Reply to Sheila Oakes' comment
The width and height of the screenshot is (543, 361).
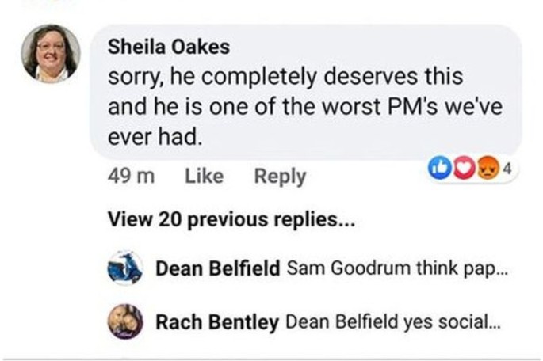(280, 177)
